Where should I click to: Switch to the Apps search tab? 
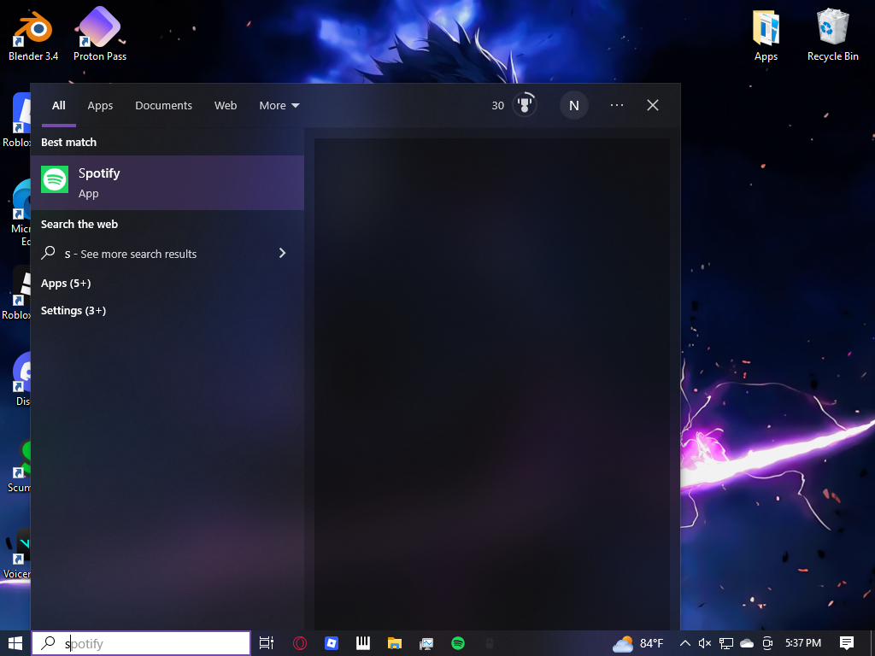100,105
